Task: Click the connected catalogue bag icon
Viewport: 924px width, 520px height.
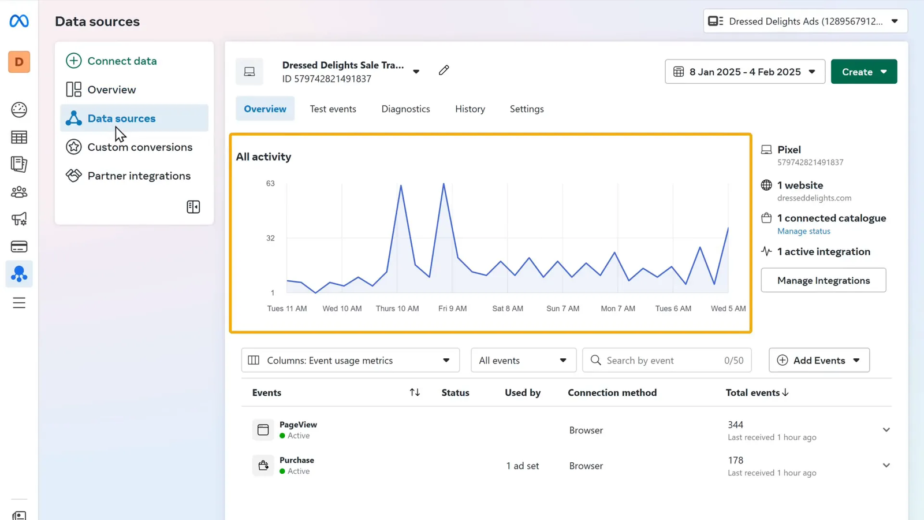Action: (766, 218)
